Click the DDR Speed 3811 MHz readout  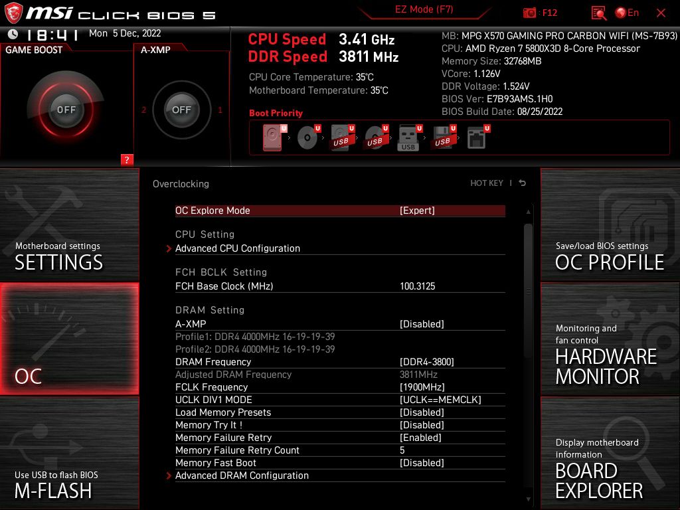323,57
